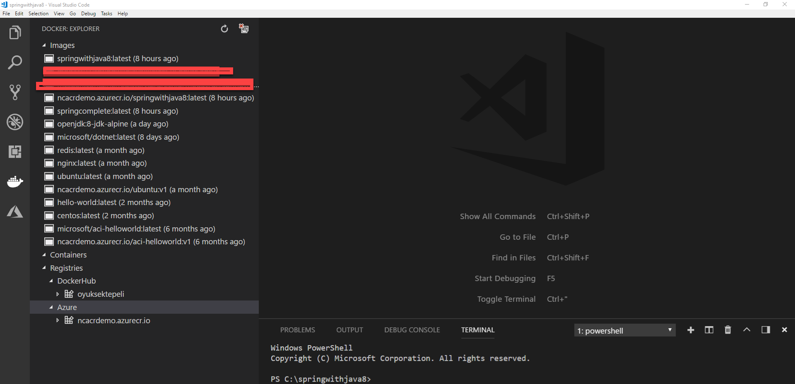Split the terminal pane
795x384 pixels.
709,330
